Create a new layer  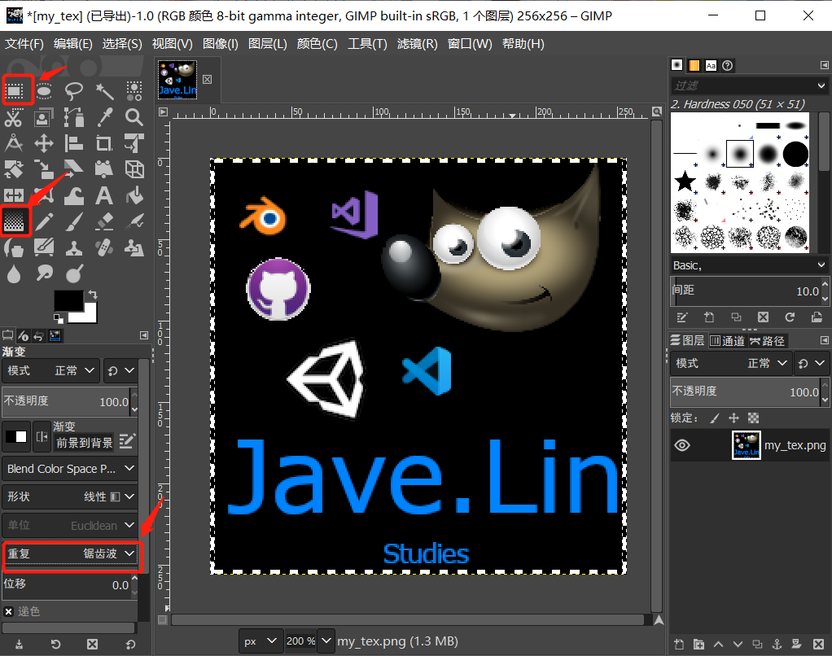pos(679,645)
